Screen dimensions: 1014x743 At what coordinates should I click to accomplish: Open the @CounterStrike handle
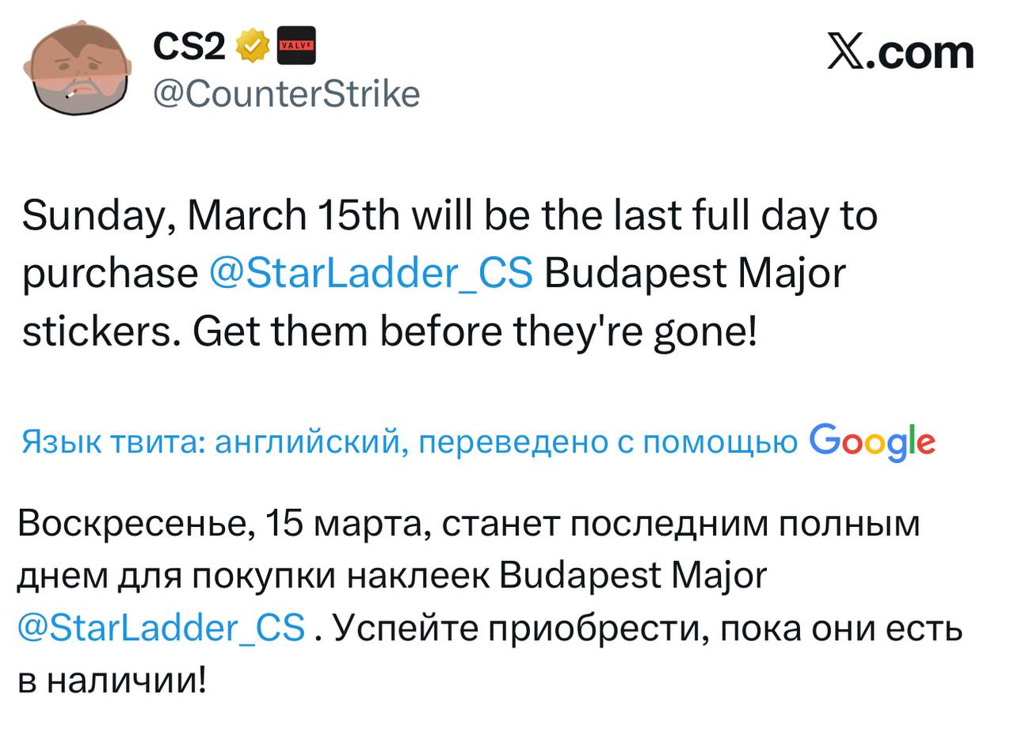(x=286, y=93)
